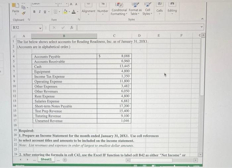Image resolution: width=232 pixels, height=168 pixels.
Task: Click horizontal scrollbar right arrow
Action: pyautogui.click(x=196, y=160)
